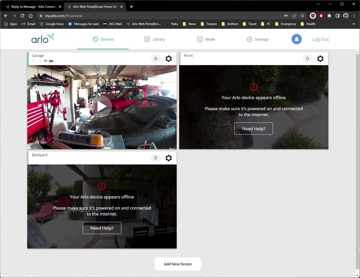Viewport: 360px width, 278px height.
Task: Open the Settings tab
Action: click(x=258, y=39)
